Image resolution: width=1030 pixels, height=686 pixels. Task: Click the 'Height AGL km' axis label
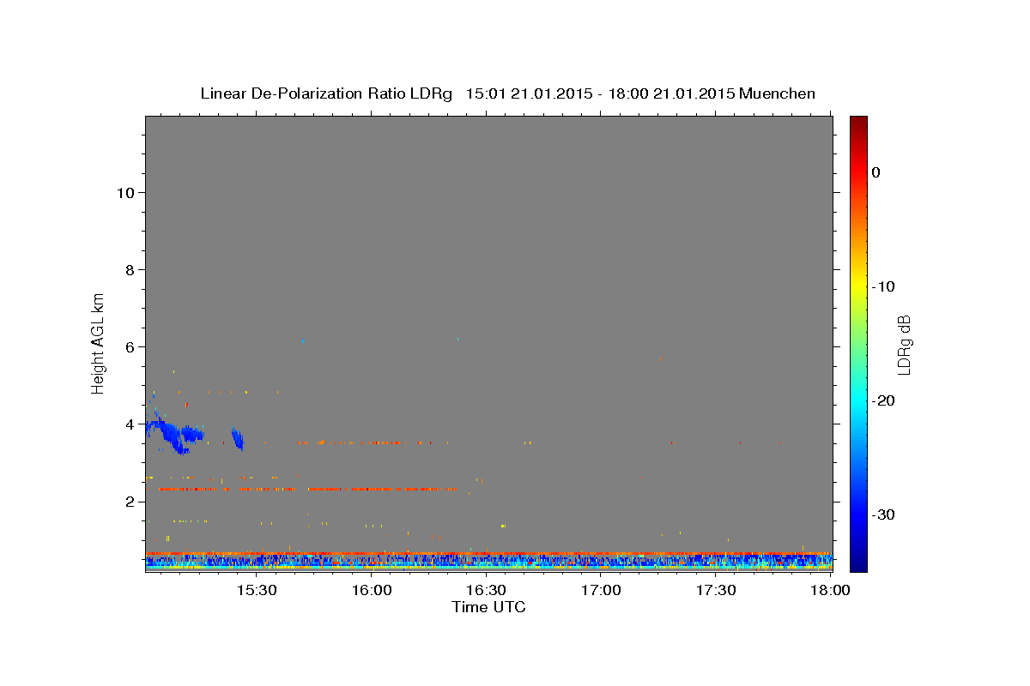[x=99, y=343]
